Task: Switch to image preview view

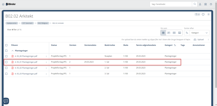Action: tap(180, 33)
